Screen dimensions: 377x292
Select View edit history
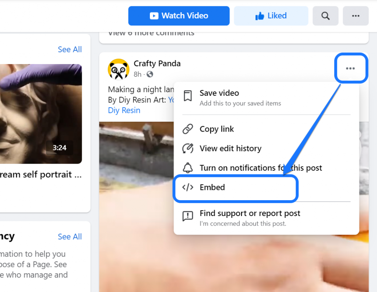(x=266, y=148)
